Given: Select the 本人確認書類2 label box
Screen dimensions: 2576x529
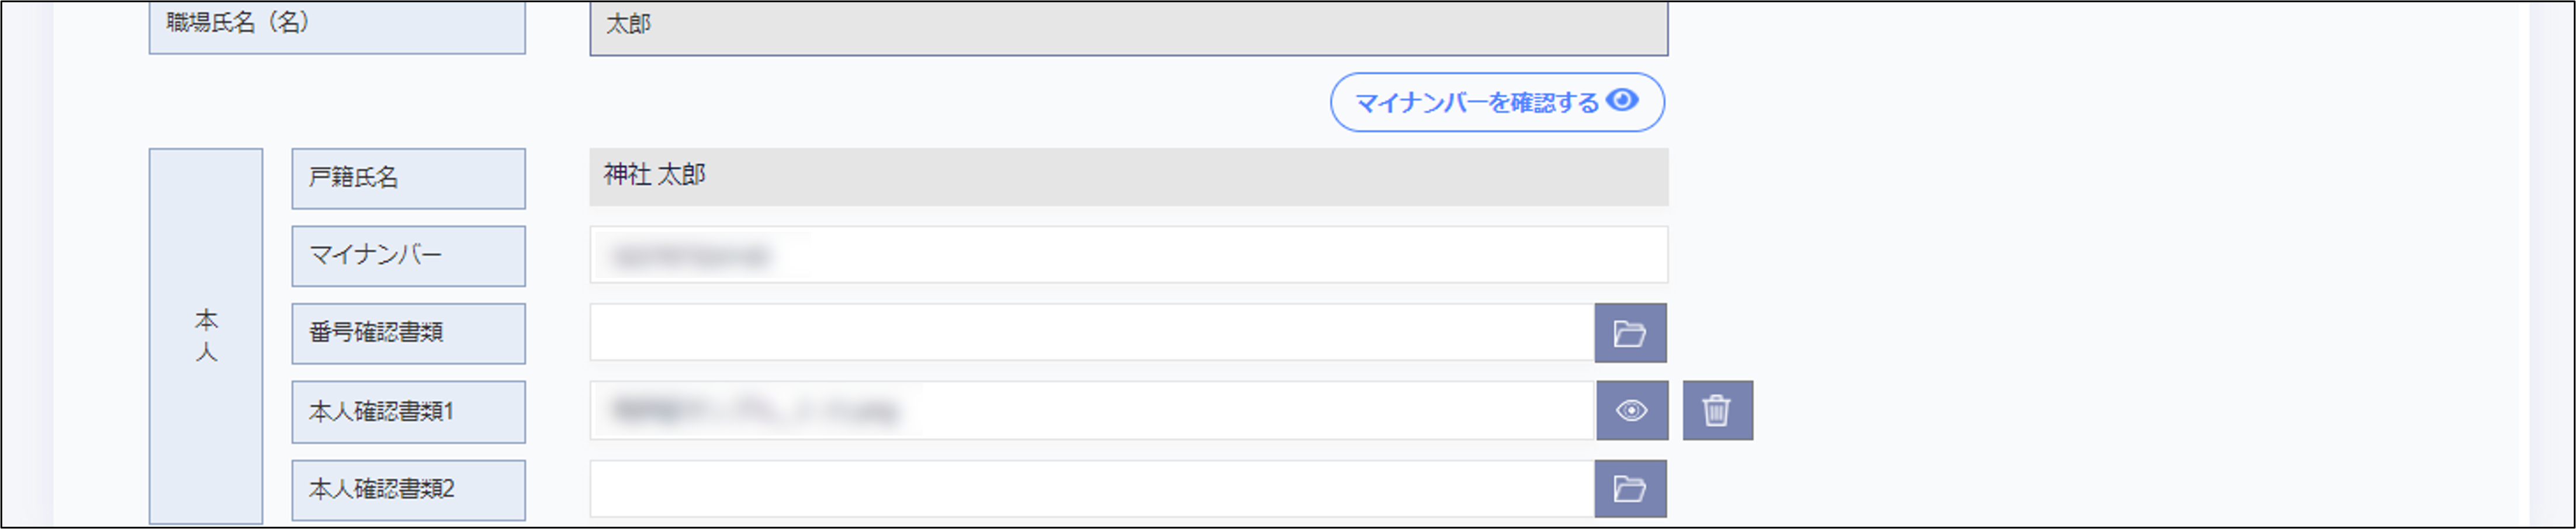Looking at the screenshot, I should (408, 490).
